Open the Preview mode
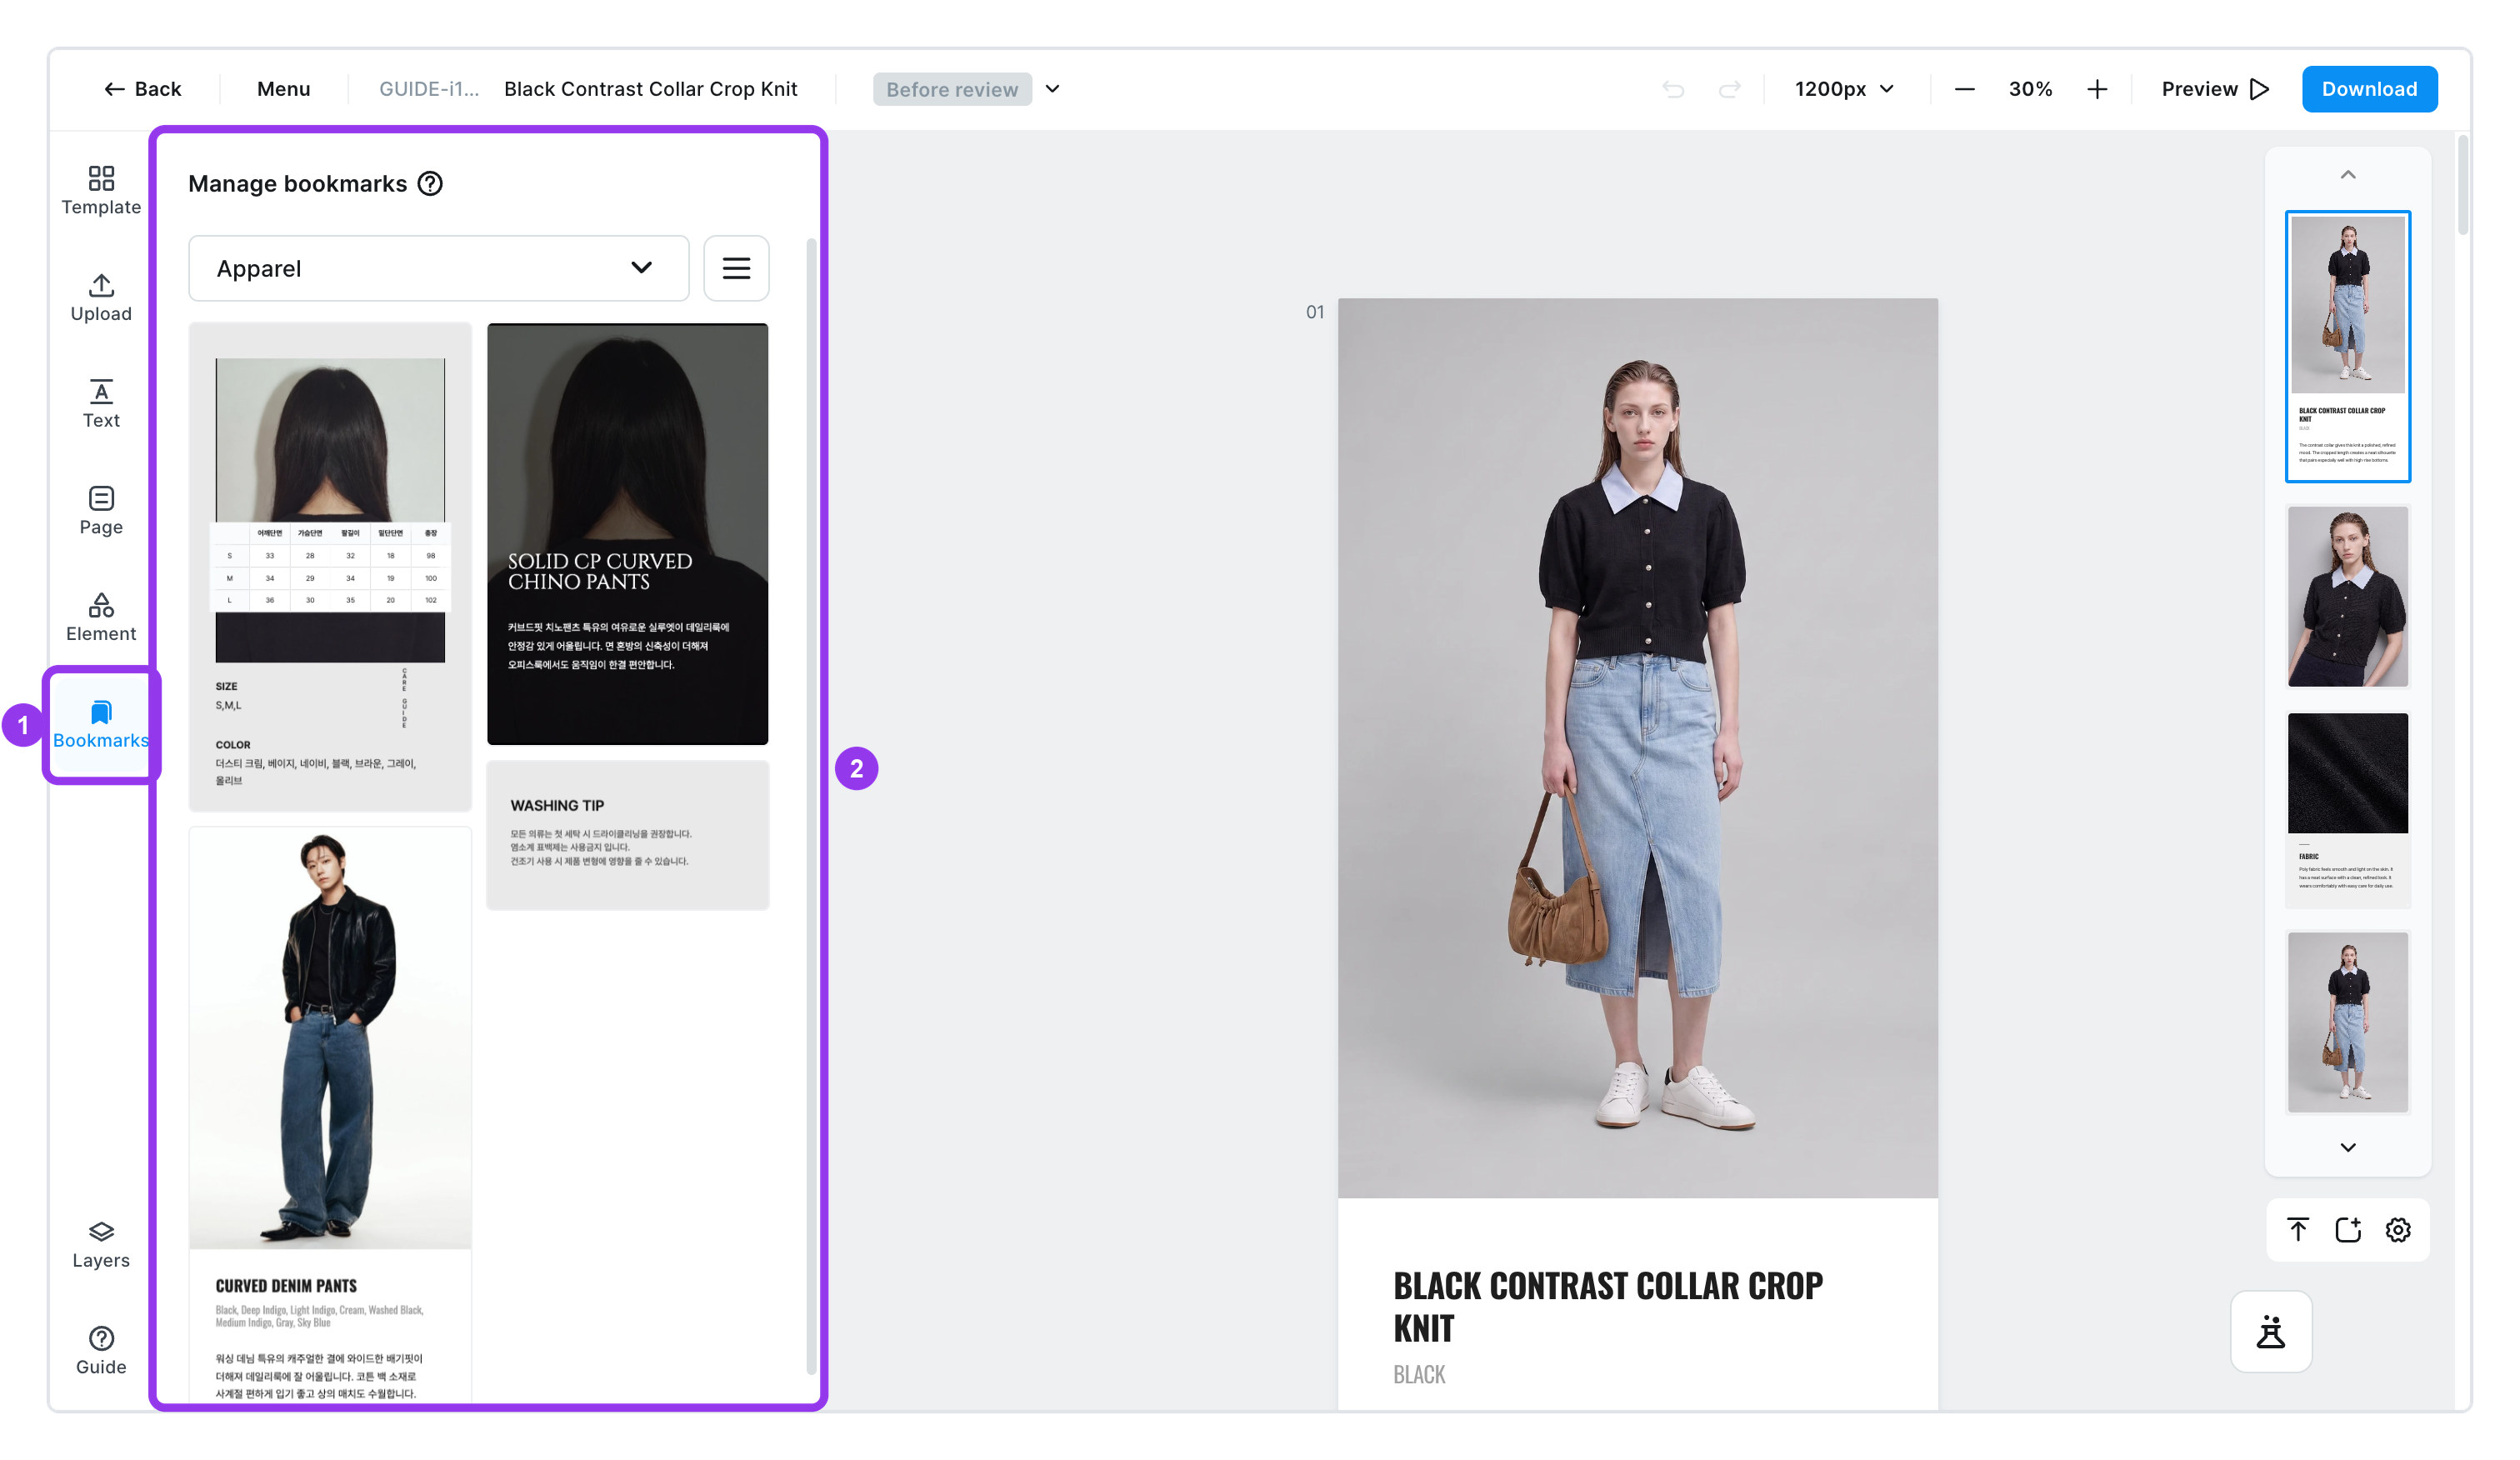This screenshot has height=1460, width=2520. pyautogui.click(x=2214, y=89)
